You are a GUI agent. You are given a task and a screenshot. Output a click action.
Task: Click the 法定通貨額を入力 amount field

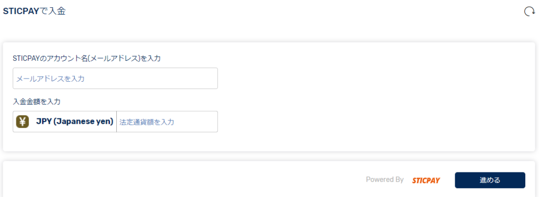[167, 122]
